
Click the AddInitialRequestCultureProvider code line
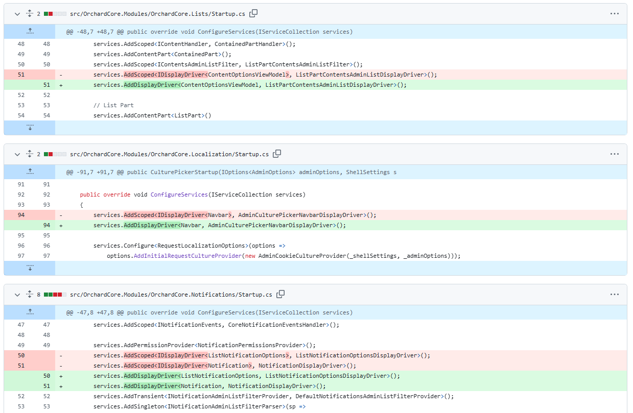(x=284, y=256)
